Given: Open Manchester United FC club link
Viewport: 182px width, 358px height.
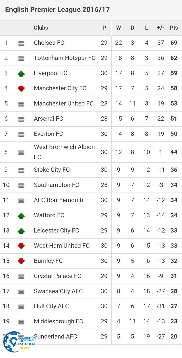Looking at the screenshot, I should [64, 103].
